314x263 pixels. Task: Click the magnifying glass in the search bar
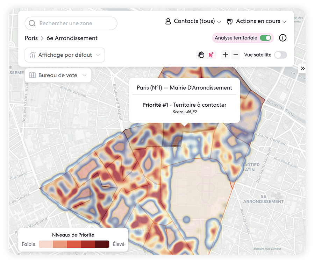pos(32,23)
